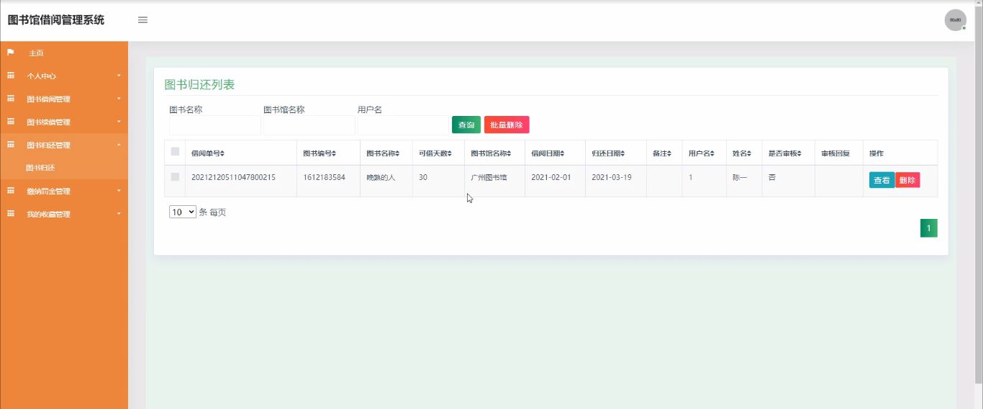Image resolution: width=983 pixels, height=409 pixels.
Task: Click the grid icon beside 图书归还管理
Action: 11,145
